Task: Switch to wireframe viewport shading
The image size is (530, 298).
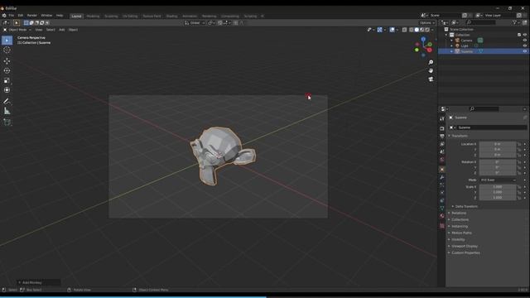Action: 412,30
